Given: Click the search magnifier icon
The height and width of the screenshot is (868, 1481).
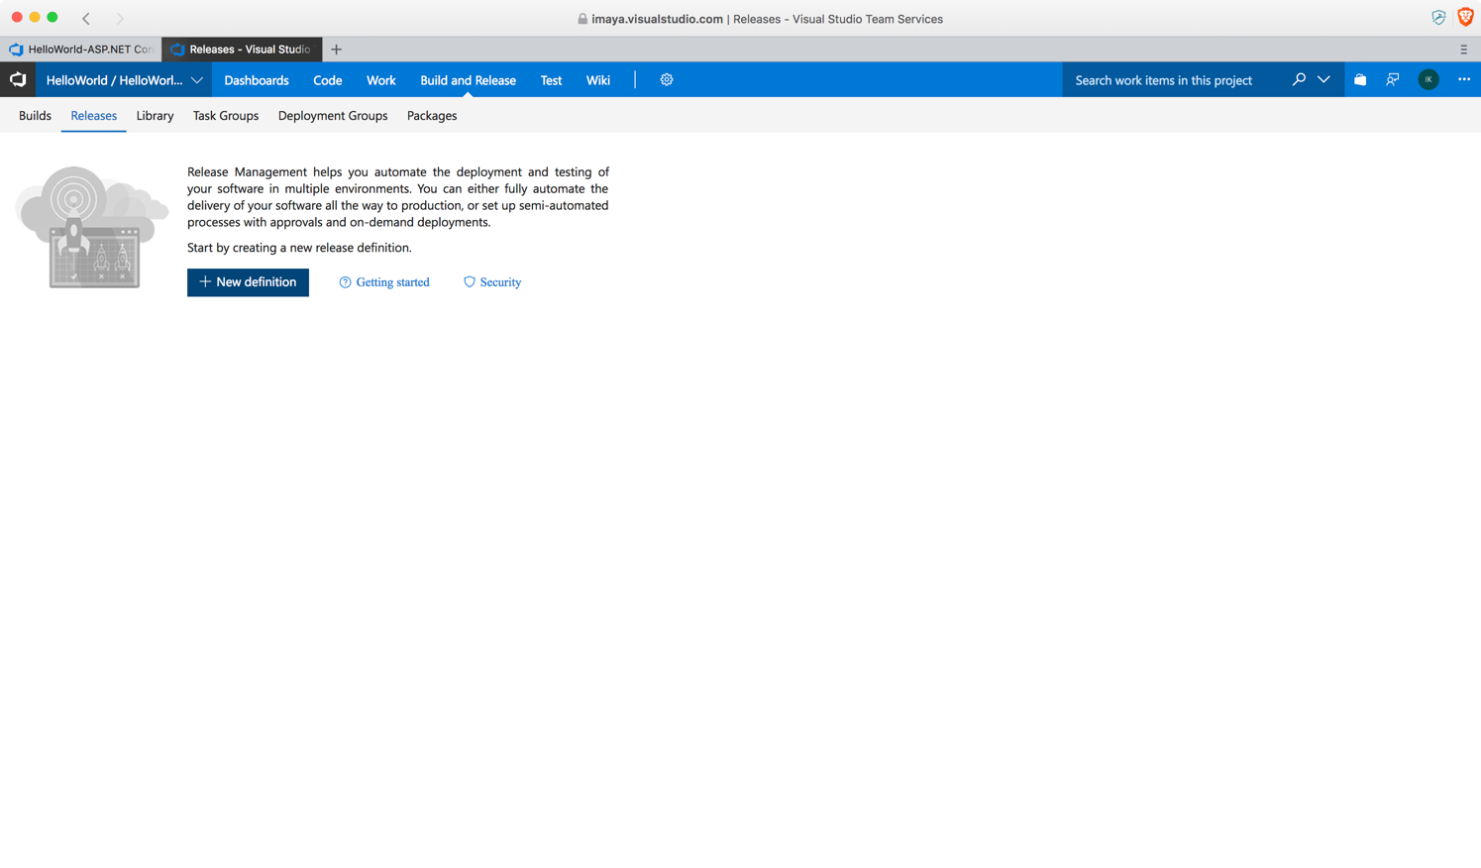Looking at the screenshot, I should click(1299, 79).
